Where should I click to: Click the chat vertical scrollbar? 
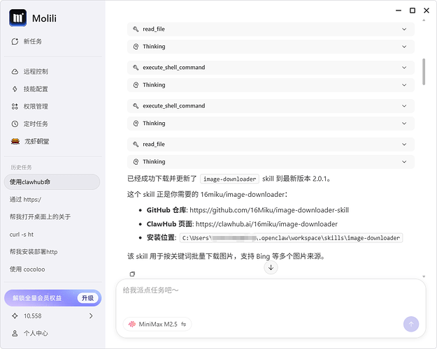point(423,72)
